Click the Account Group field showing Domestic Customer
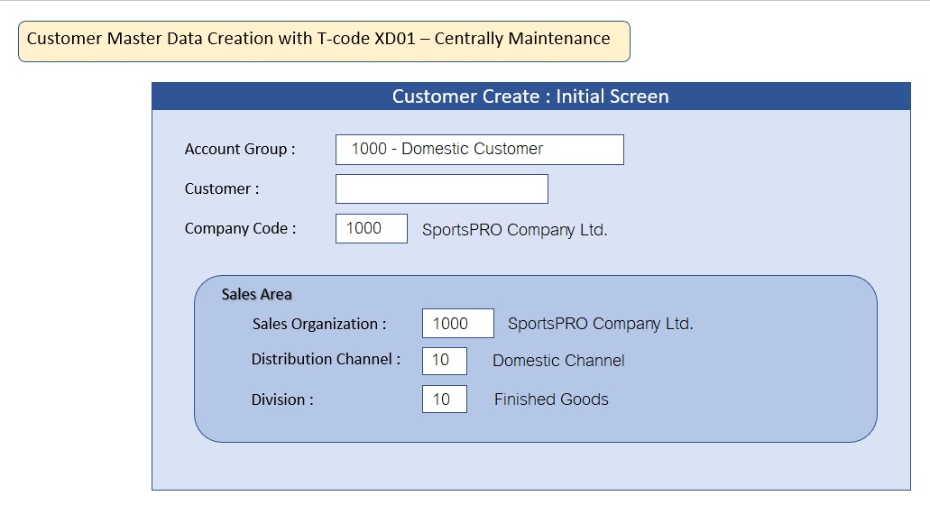Viewport: 930px width, 505px height. 479,150
